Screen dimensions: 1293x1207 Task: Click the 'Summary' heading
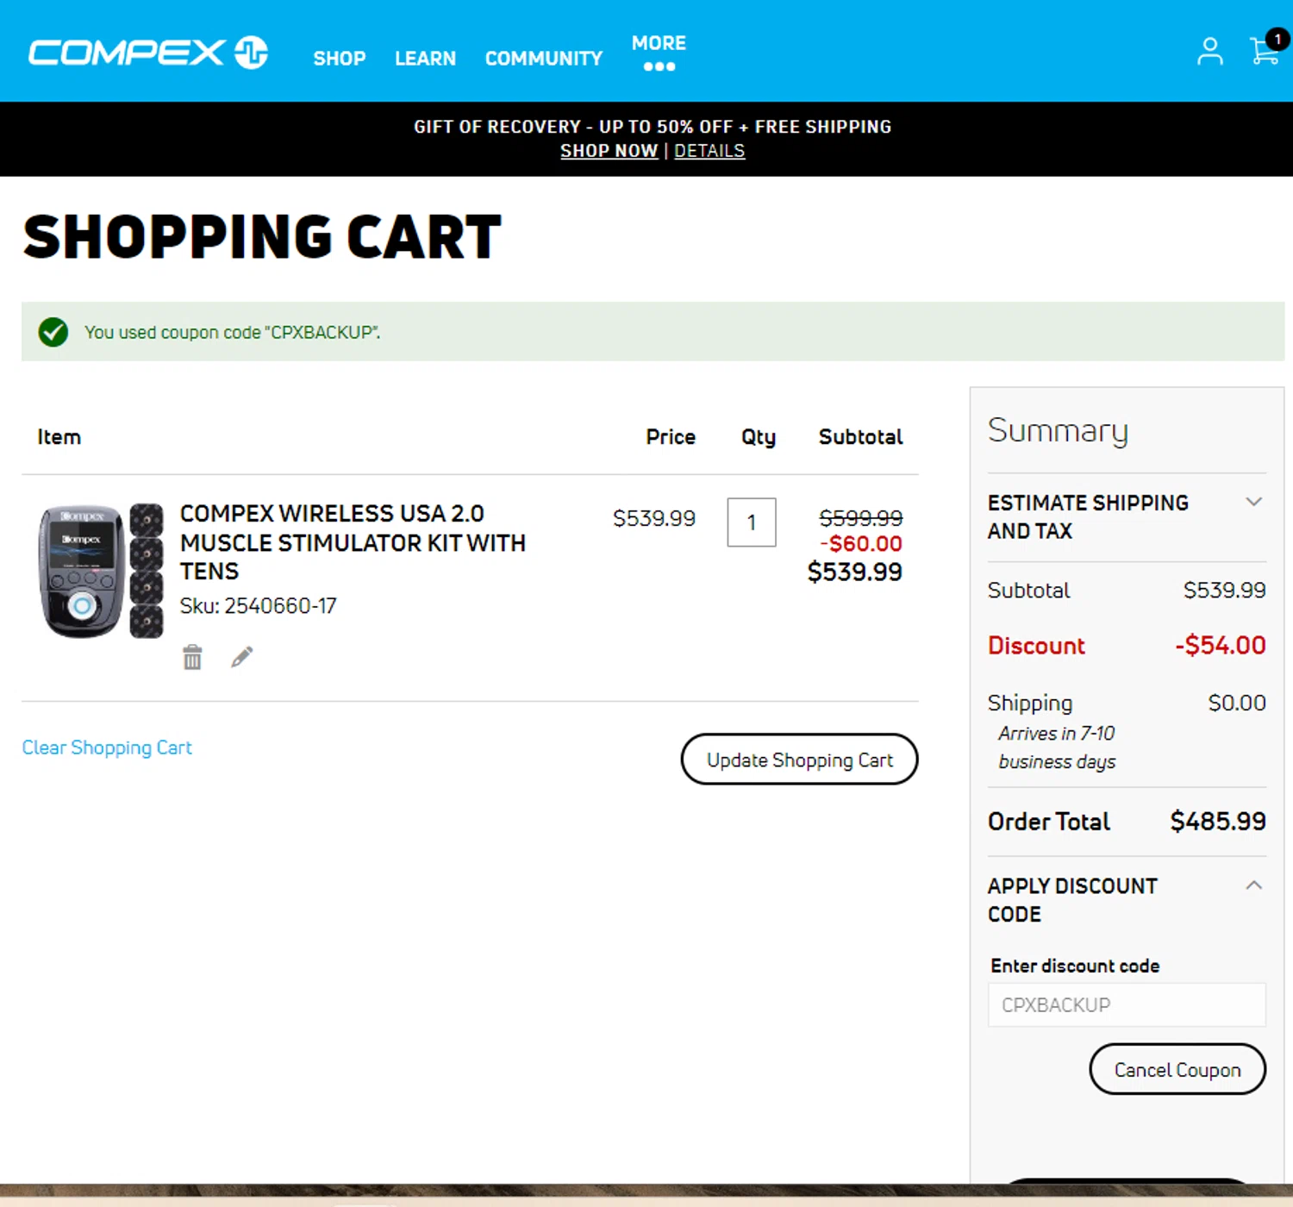tap(1058, 430)
